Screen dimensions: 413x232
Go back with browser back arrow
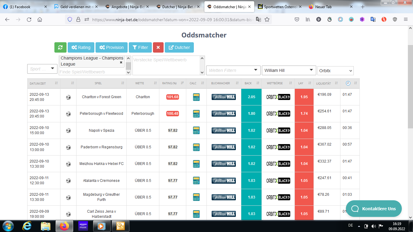click(x=7, y=19)
